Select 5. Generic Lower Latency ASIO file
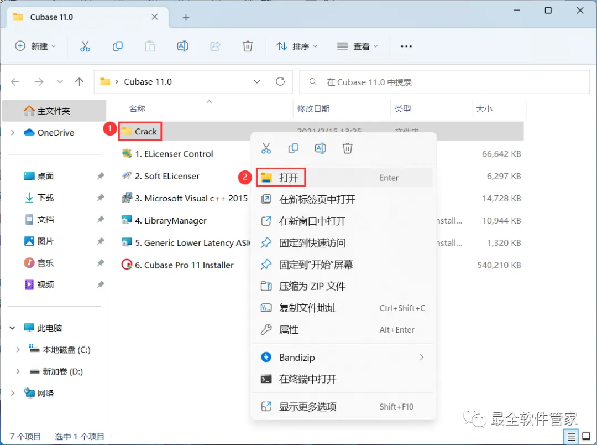Image resolution: width=597 pixels, height=445 pixels. [186, 242]
